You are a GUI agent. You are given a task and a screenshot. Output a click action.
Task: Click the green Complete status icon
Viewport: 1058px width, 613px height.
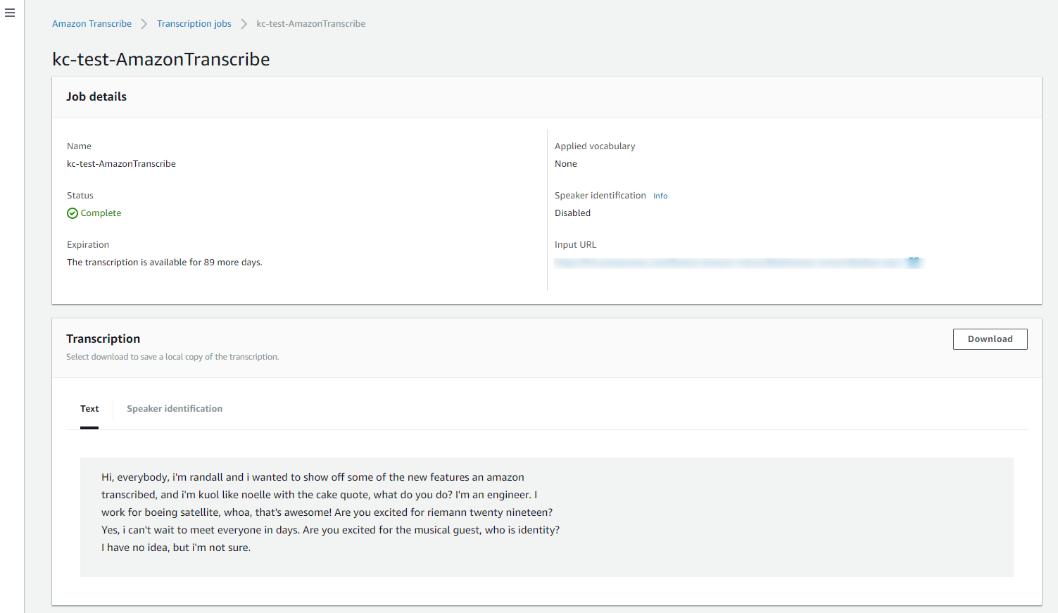click(x=73, y=213)
